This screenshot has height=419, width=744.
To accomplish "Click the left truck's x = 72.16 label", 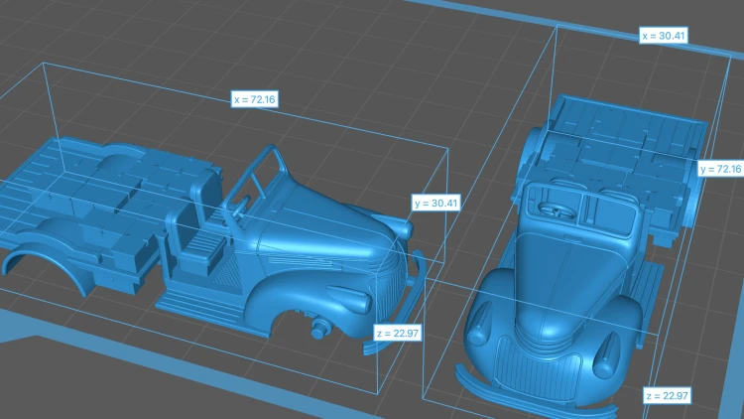I will (254, 99).
